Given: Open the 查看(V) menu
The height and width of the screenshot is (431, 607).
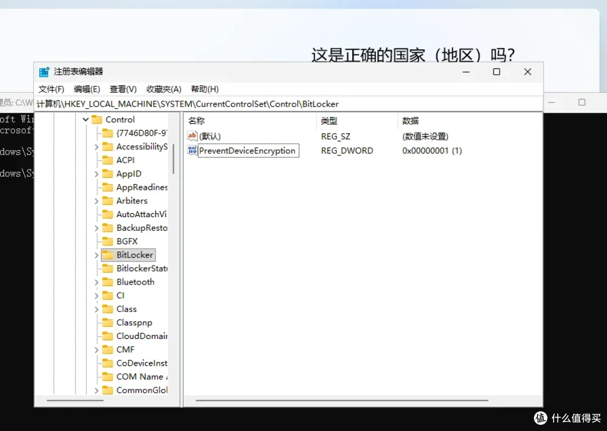Looking at the screenshot, I should (x=123, y=89).
